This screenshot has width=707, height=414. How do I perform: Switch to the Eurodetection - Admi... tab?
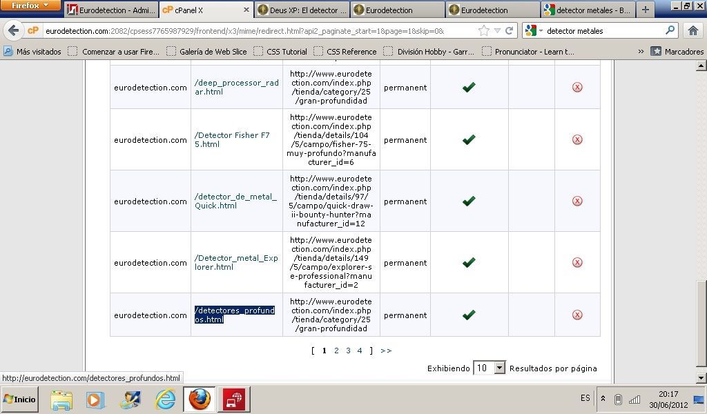[111, 10]
